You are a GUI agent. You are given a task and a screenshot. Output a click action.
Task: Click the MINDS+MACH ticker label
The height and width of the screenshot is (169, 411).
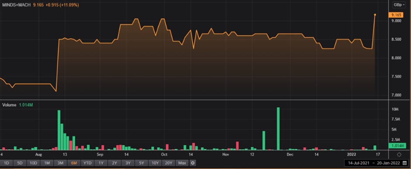17,5
